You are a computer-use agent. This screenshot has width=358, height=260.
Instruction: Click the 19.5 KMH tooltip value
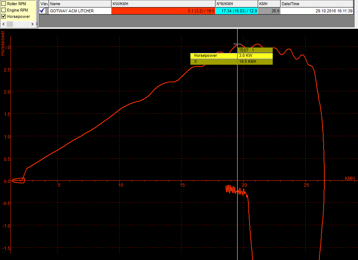point(255,61)
